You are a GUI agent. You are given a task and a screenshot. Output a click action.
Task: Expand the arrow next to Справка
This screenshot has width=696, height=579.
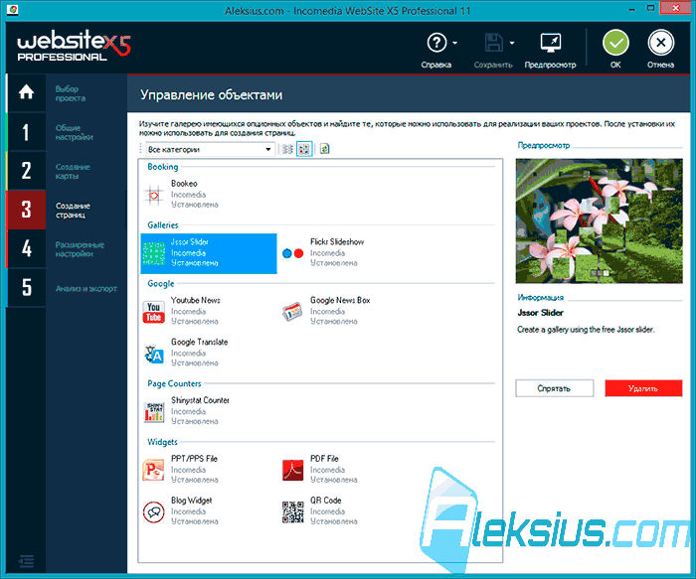pyautogui.click(x=455, y=43)
